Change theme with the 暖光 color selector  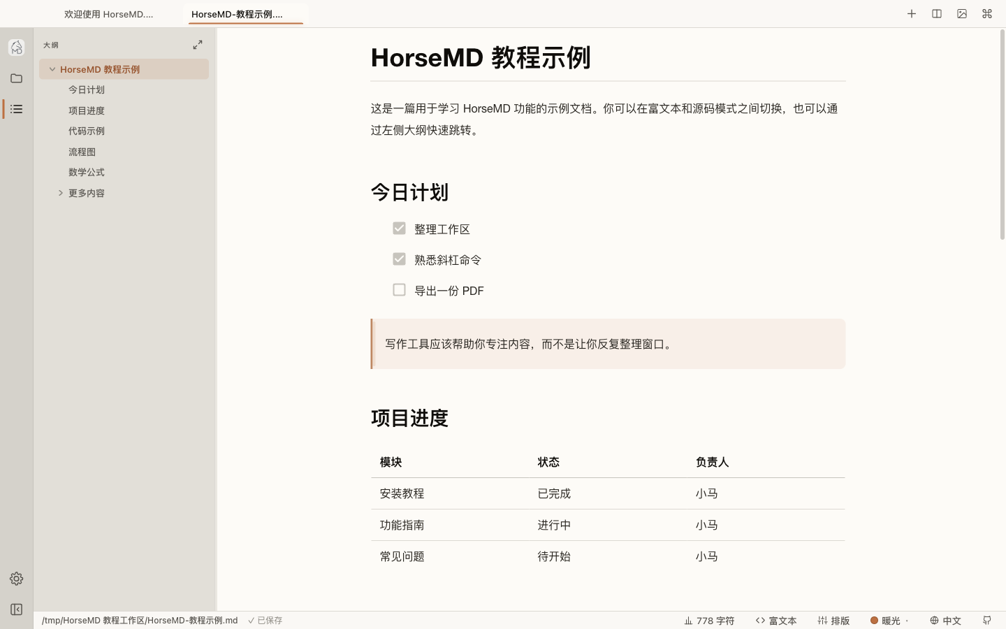tap(889, 621)
